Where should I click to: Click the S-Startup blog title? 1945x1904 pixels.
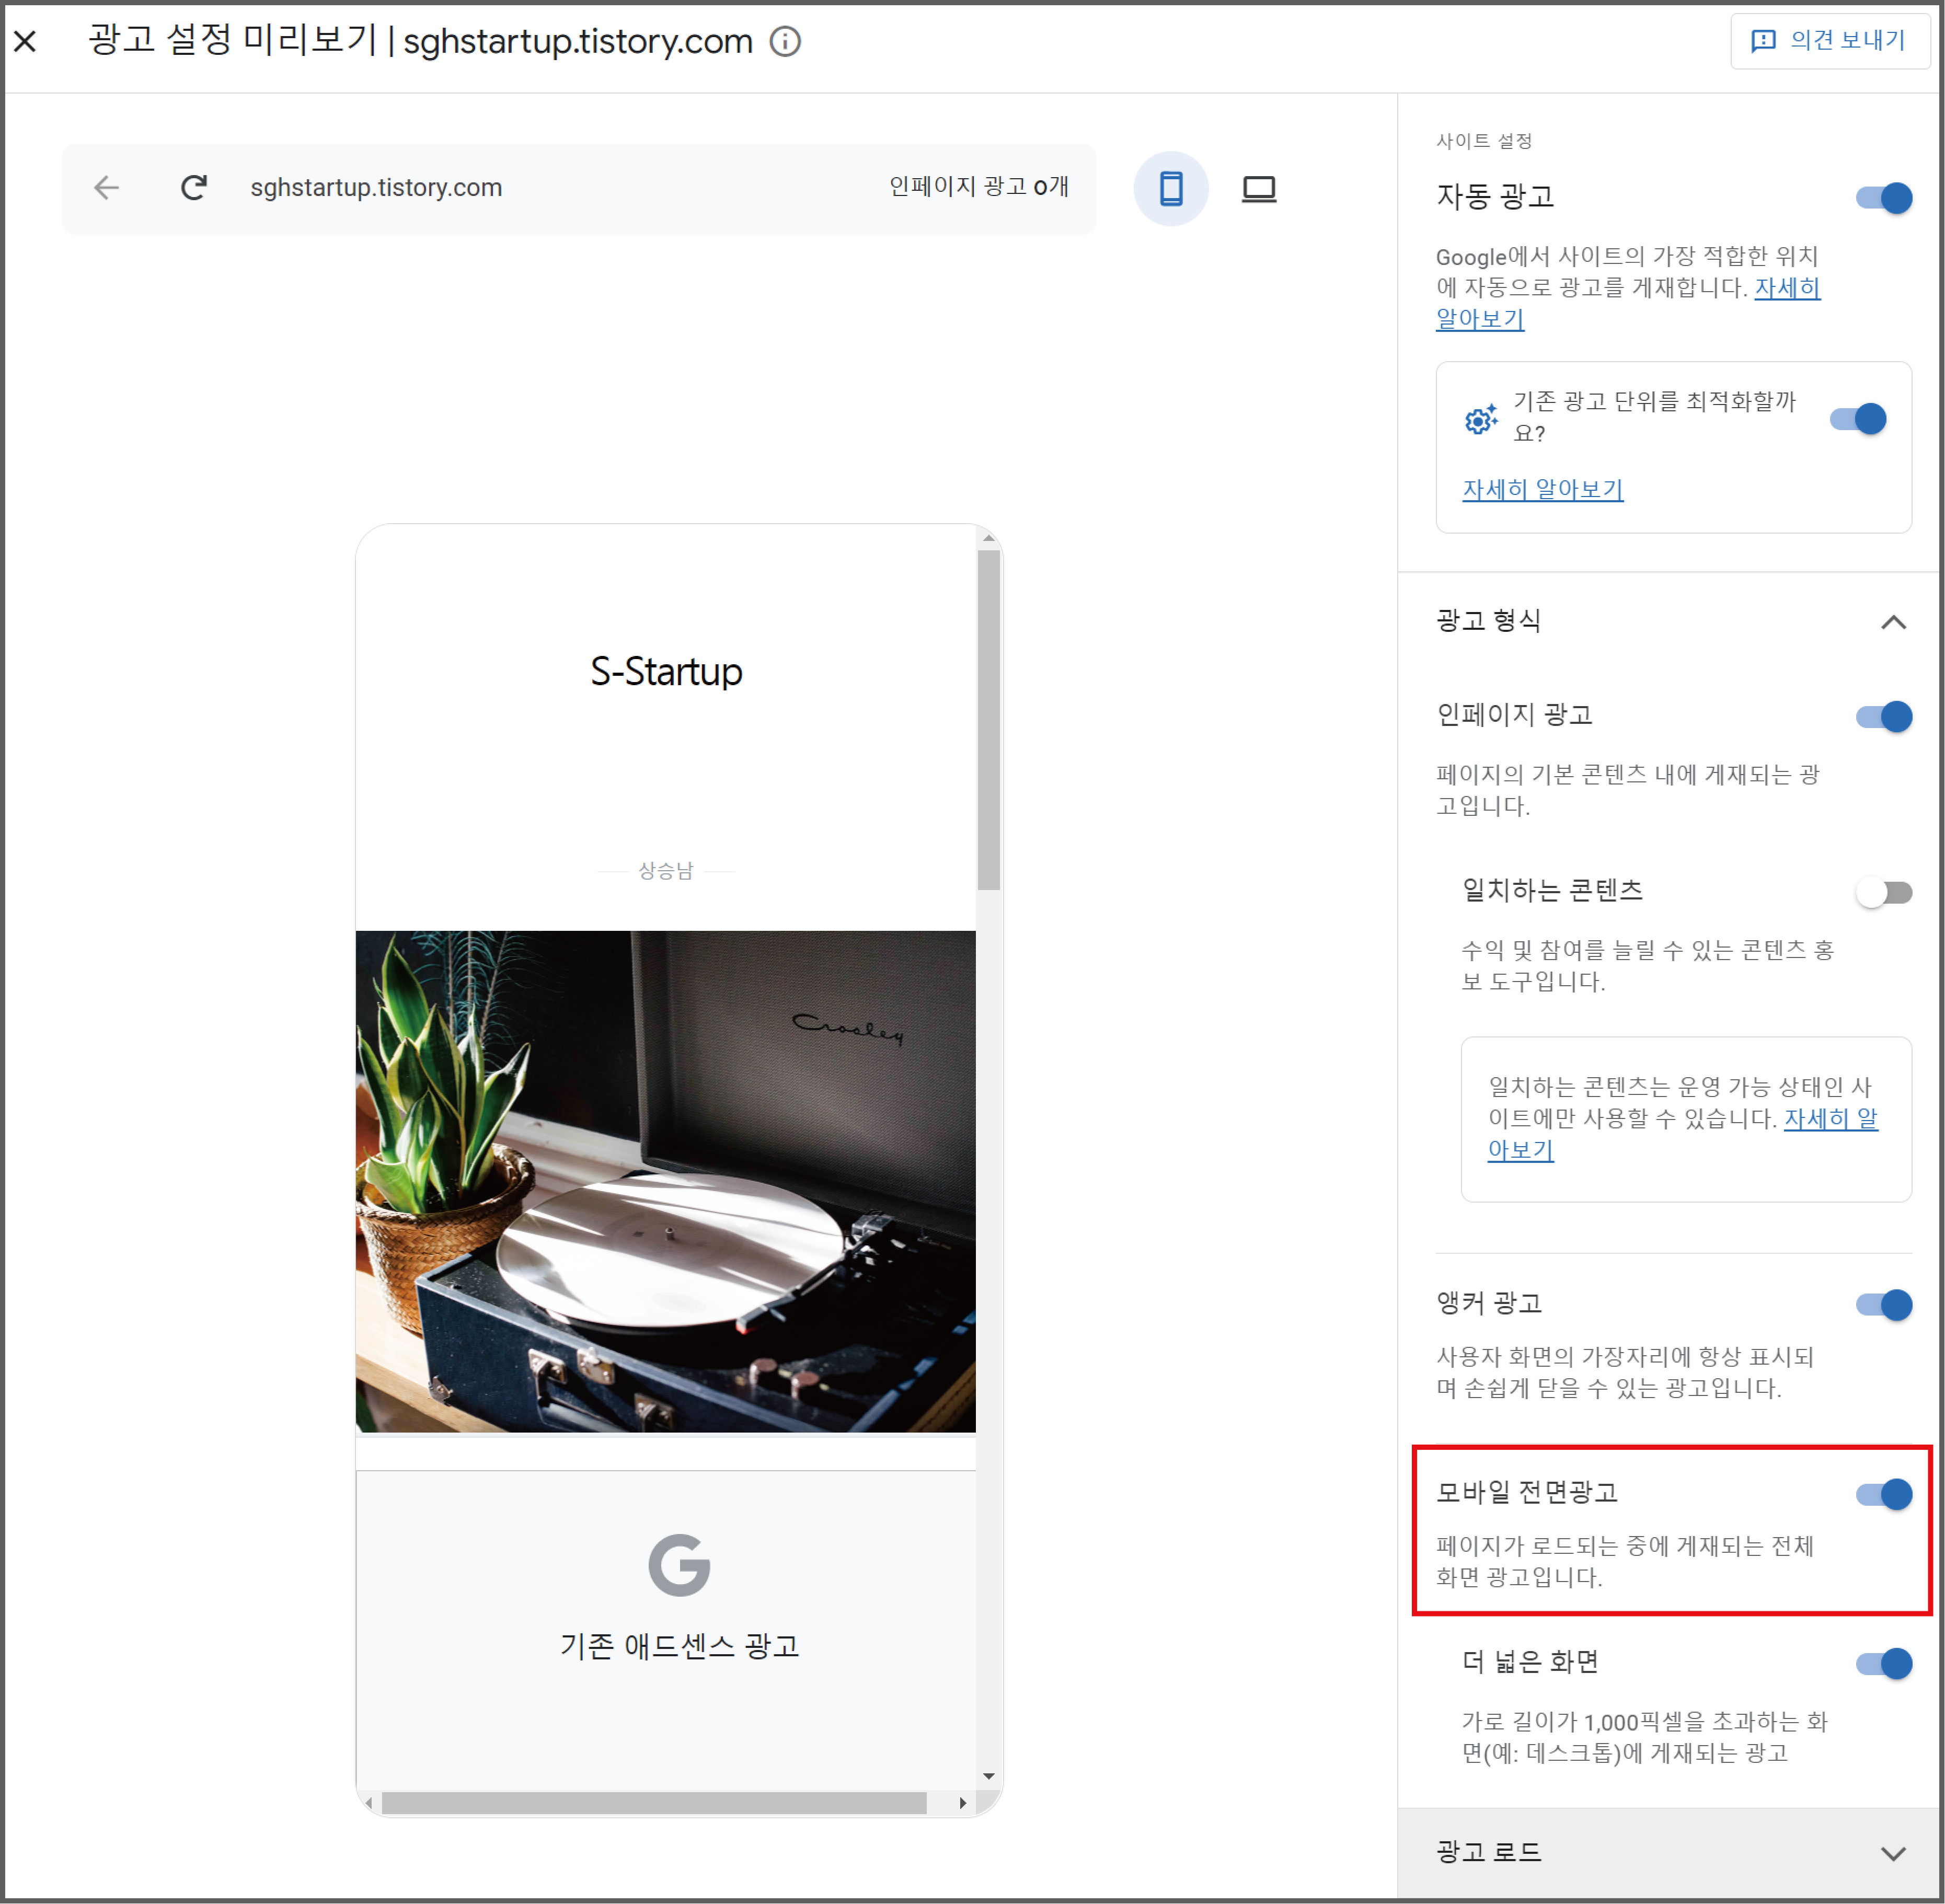click(x=666, y=671)
